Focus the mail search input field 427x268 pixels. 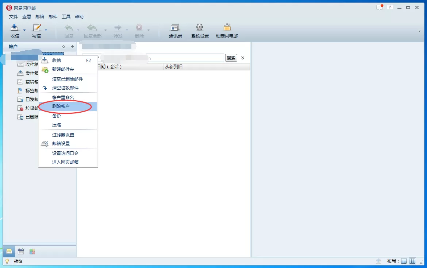coord(153,58)
